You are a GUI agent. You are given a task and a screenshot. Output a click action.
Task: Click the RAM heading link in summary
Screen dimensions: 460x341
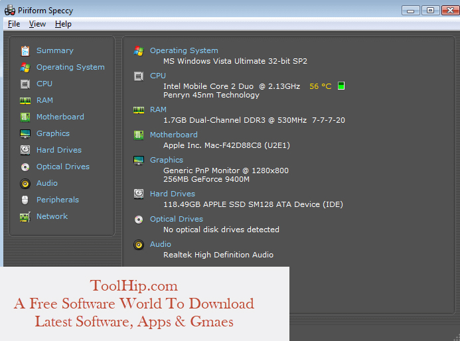point(158,109)
